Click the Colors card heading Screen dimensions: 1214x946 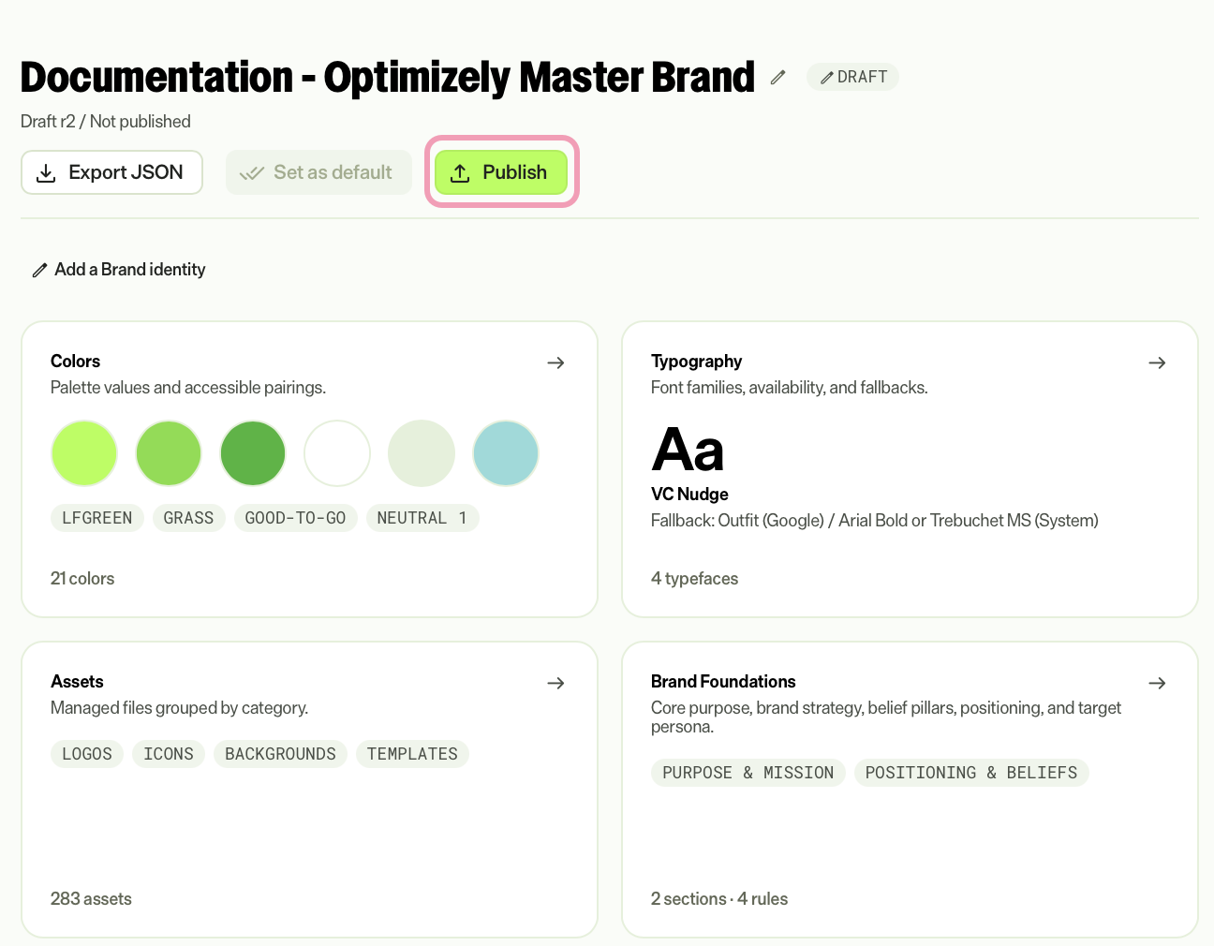75,362
